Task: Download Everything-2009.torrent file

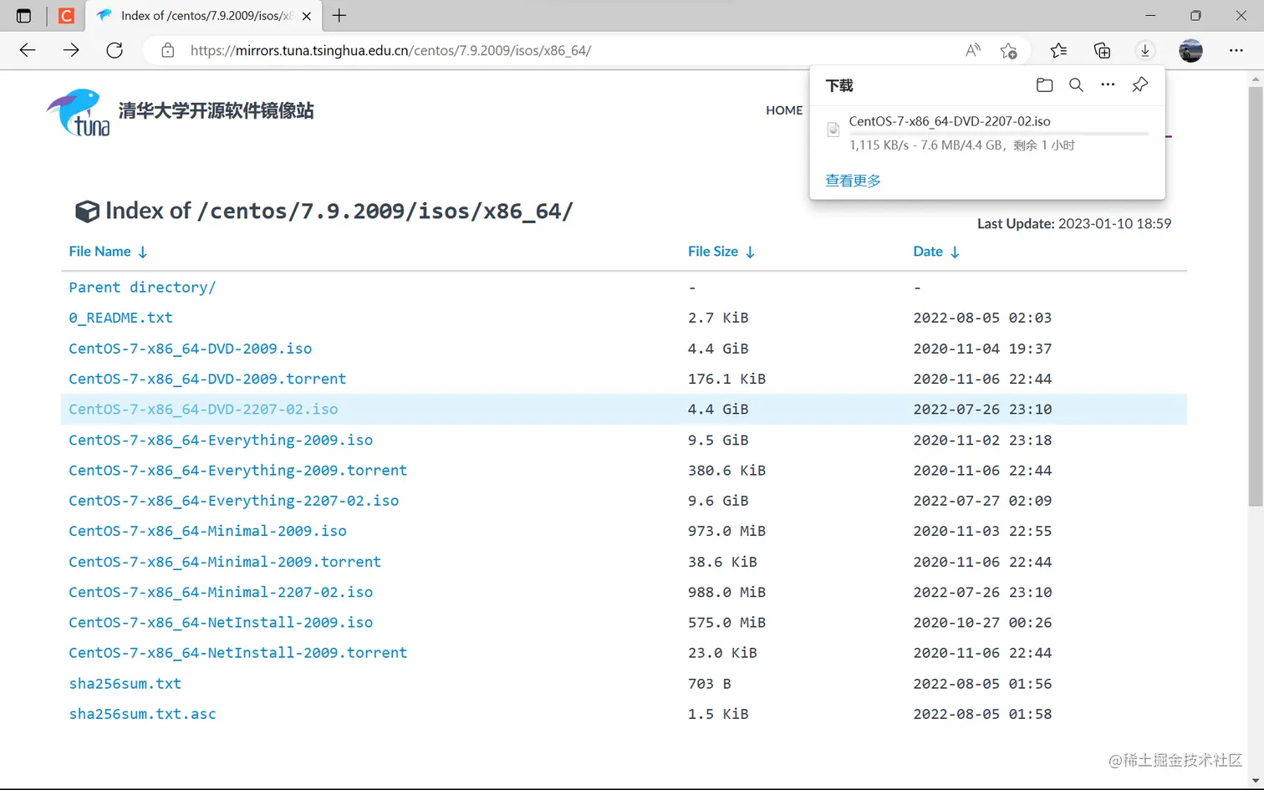Action: tap(237, 471)
